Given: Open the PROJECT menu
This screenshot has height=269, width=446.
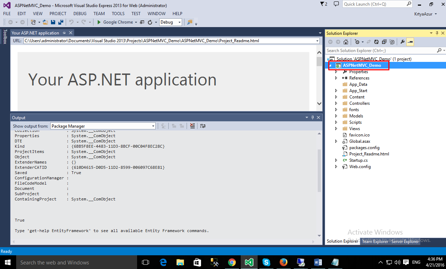Looking at the screenshot, I should click(58, 14).
